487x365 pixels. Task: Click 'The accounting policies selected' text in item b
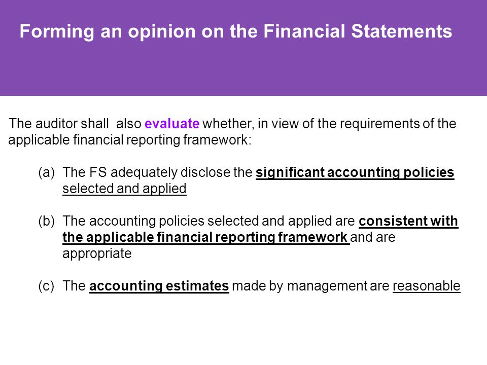[161, 221]
